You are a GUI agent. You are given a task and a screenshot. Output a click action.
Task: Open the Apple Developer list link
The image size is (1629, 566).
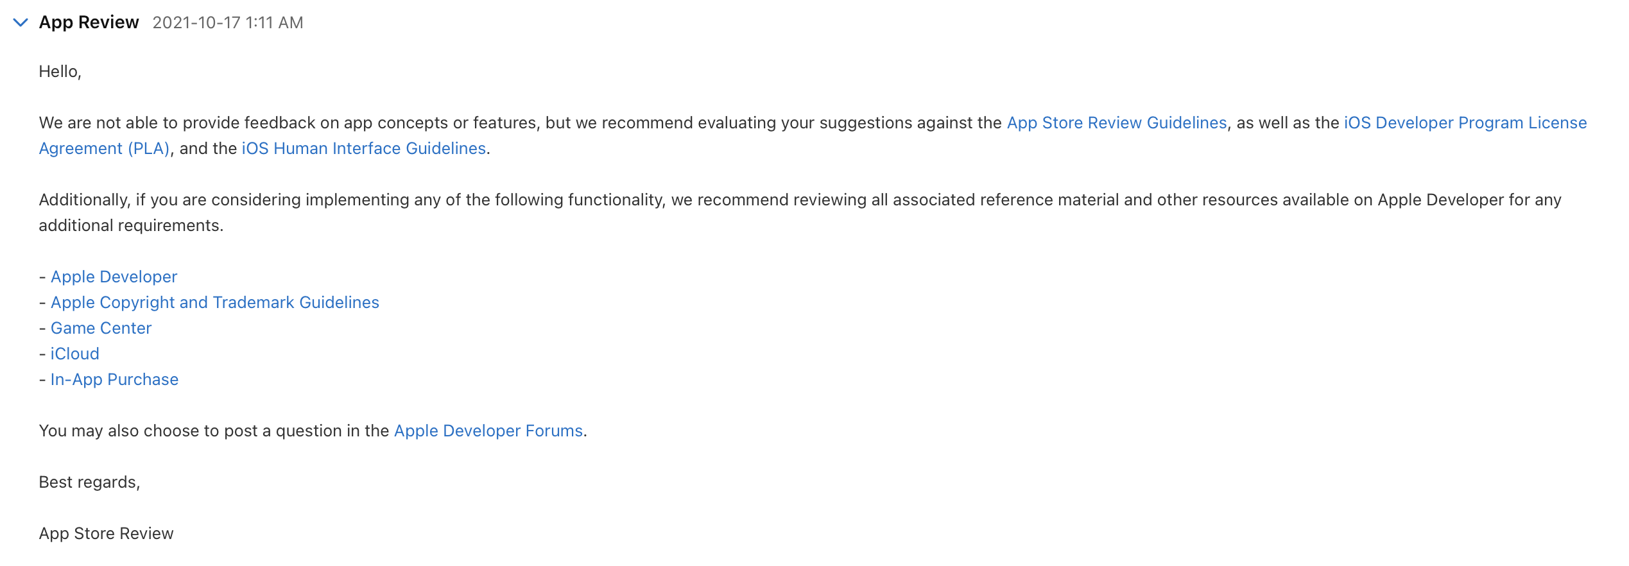point(114,277)
